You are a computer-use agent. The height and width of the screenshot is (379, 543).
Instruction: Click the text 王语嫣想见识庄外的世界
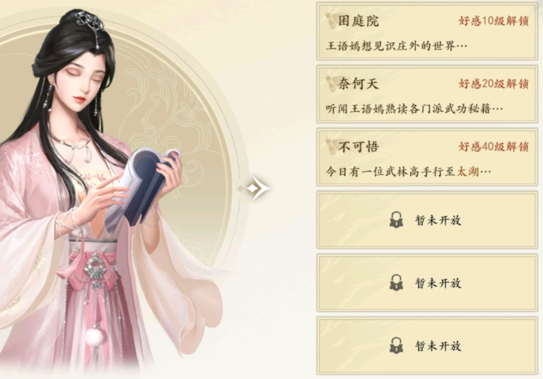pyautogui.click(x=390, y=46)
